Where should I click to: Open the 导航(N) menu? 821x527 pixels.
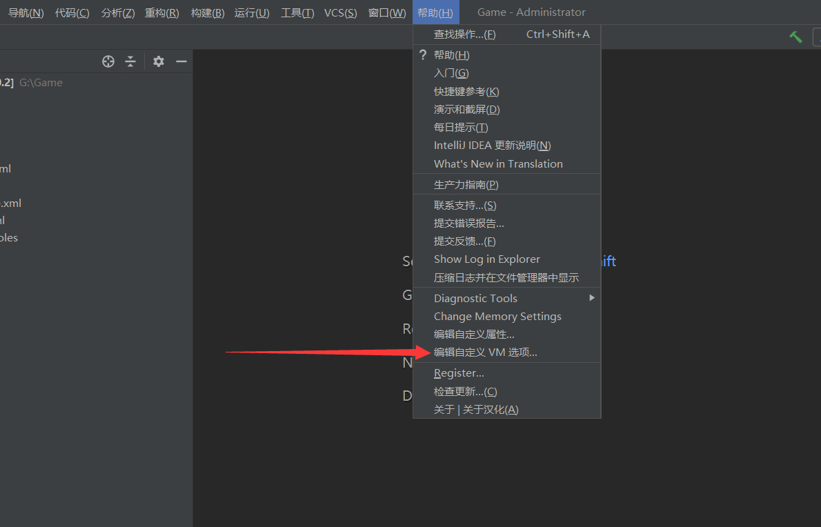click(26, 12)
